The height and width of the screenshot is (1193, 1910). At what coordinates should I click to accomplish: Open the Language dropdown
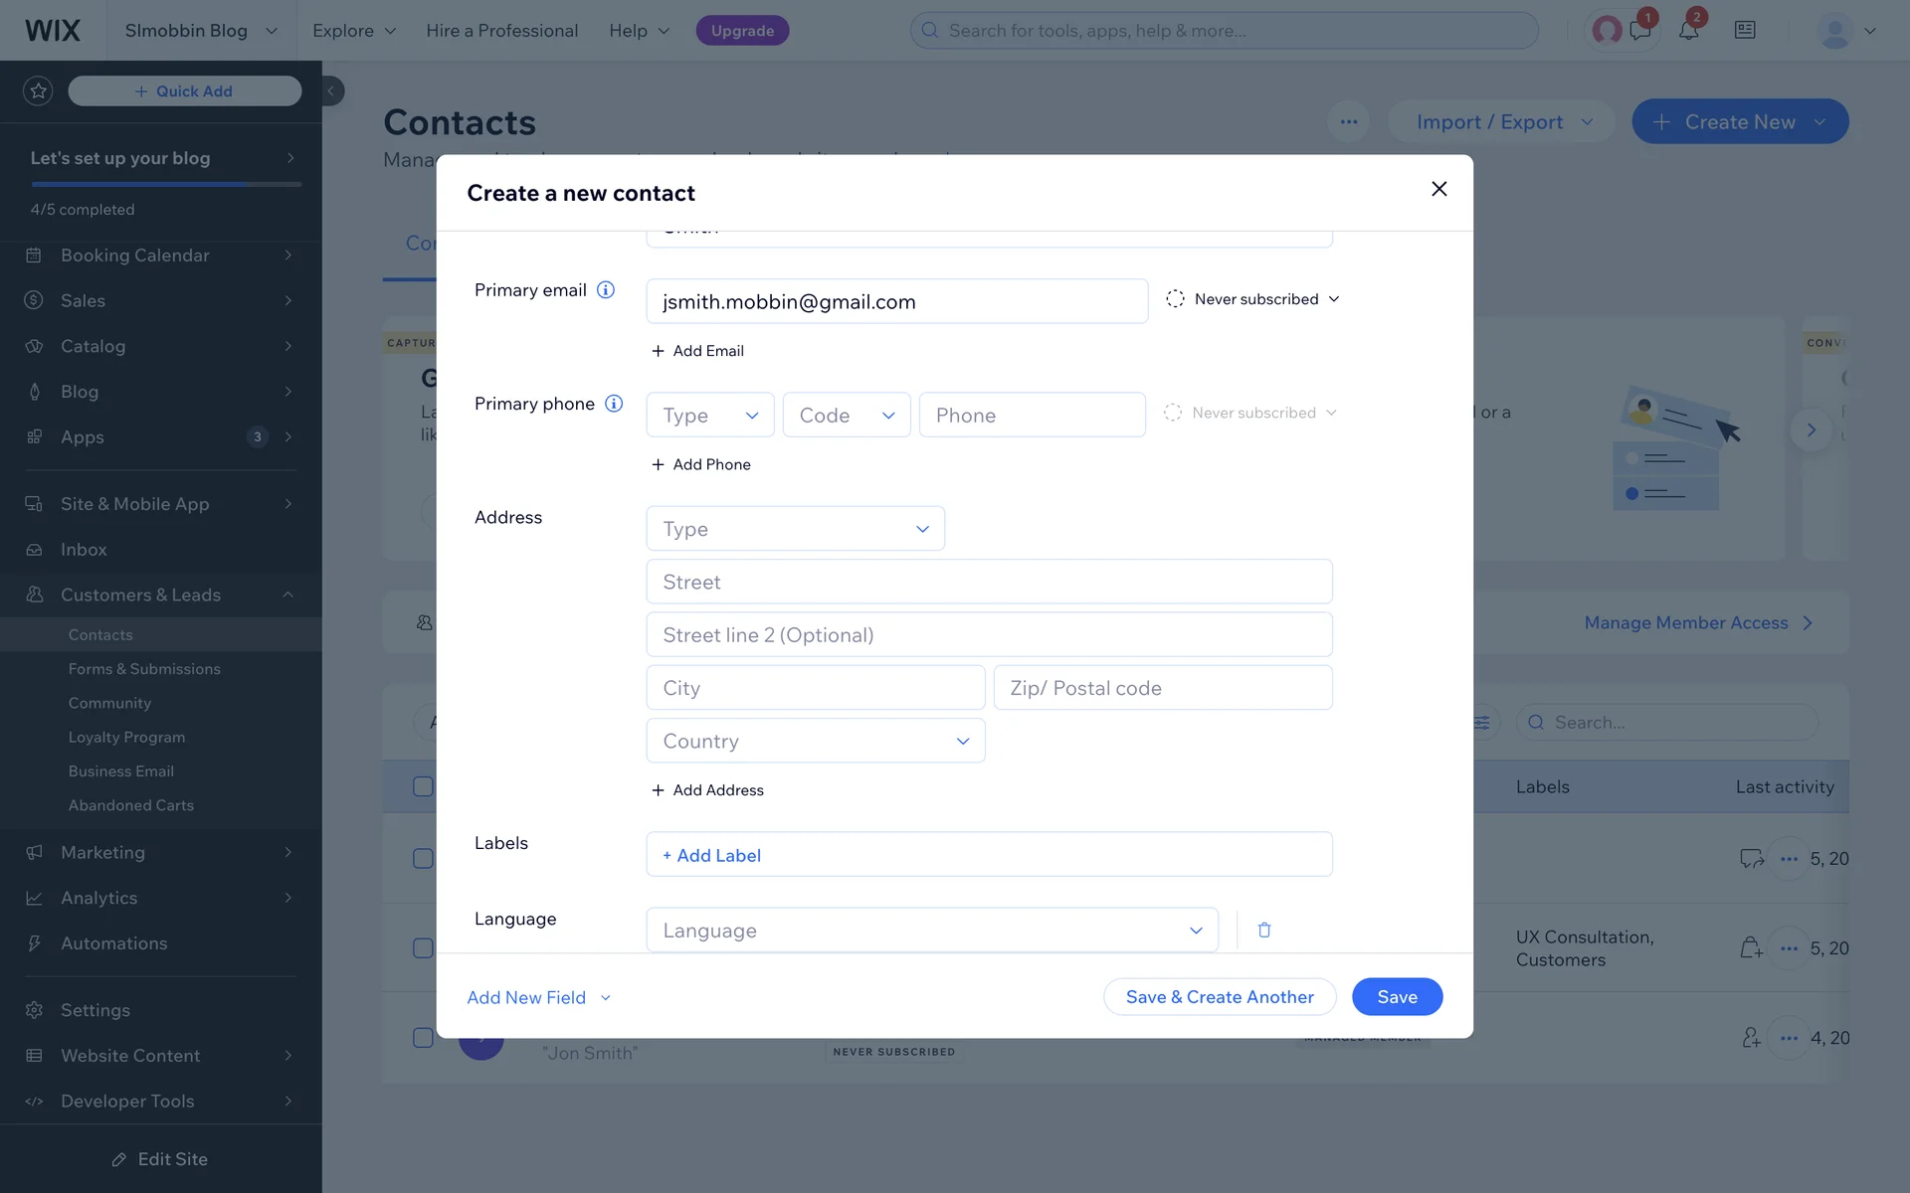tap(932, 931)
